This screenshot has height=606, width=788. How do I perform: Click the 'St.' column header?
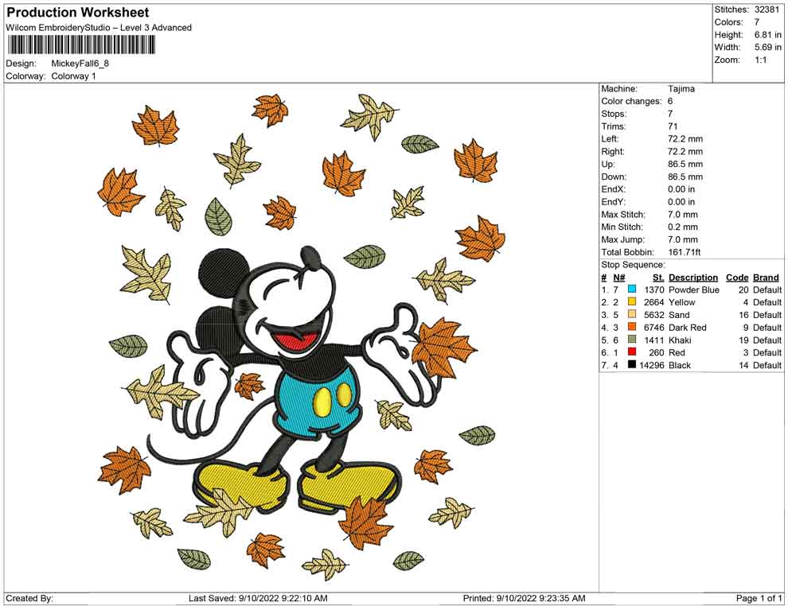(658, 278)
